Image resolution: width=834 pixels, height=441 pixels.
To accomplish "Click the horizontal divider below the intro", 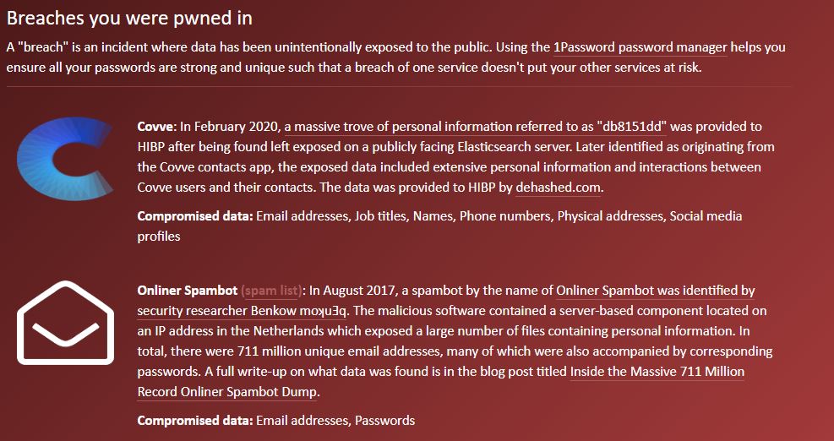I will click(x=399, y=87).
